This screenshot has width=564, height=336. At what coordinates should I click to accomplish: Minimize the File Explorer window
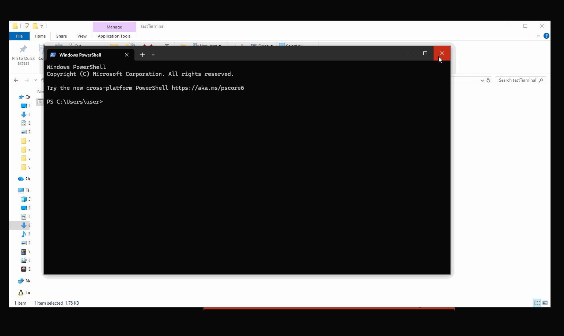(x=509, y=26)
